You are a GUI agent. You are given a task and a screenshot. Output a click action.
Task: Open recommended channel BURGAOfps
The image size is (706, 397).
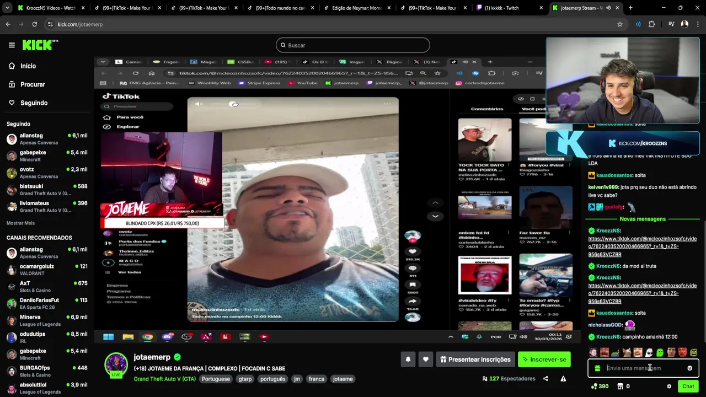(x=47, y=371)
